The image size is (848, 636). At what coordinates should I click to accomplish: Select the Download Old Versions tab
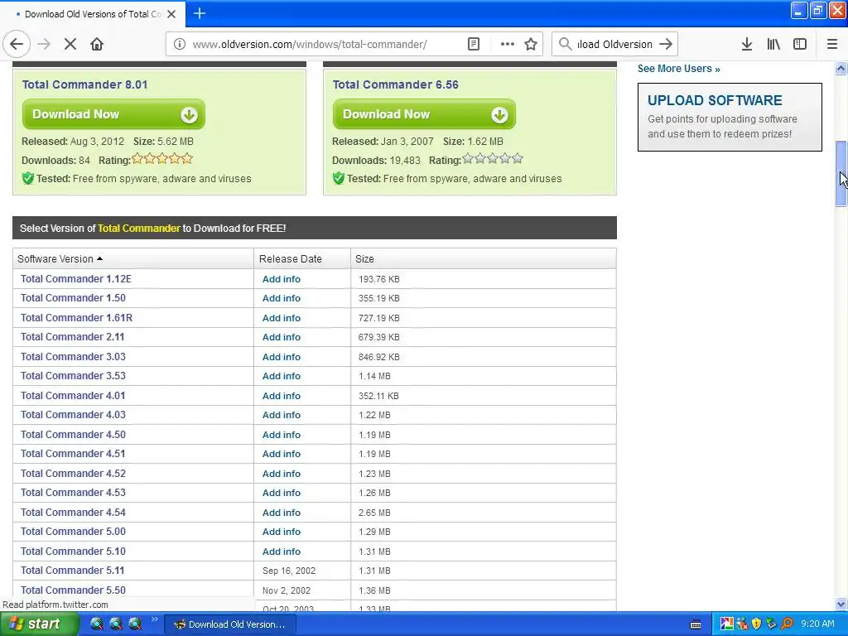pyautogui.click(x=93, y=14)
